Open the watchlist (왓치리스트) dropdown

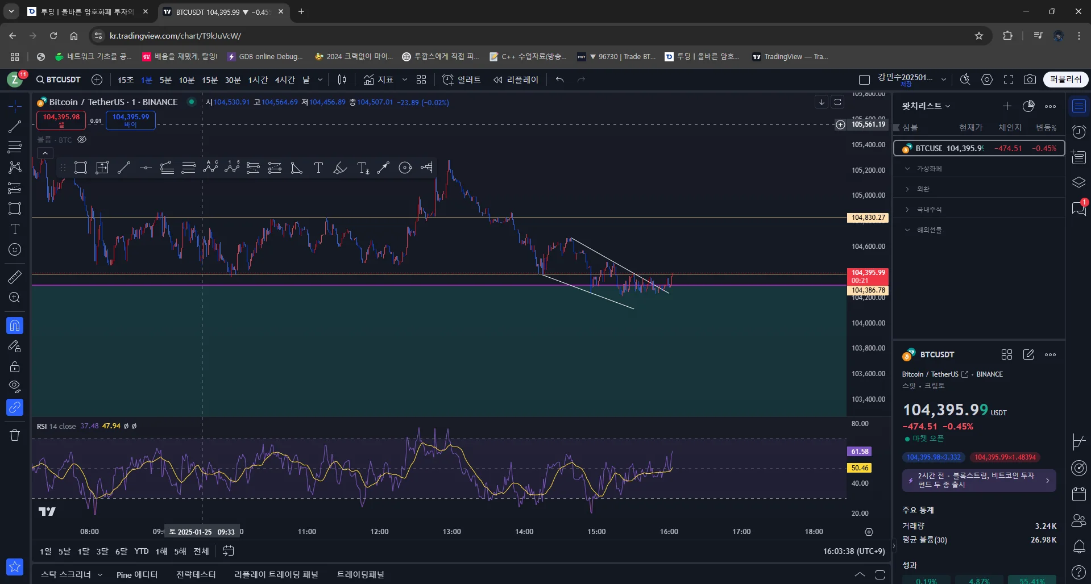click(926, 106)
